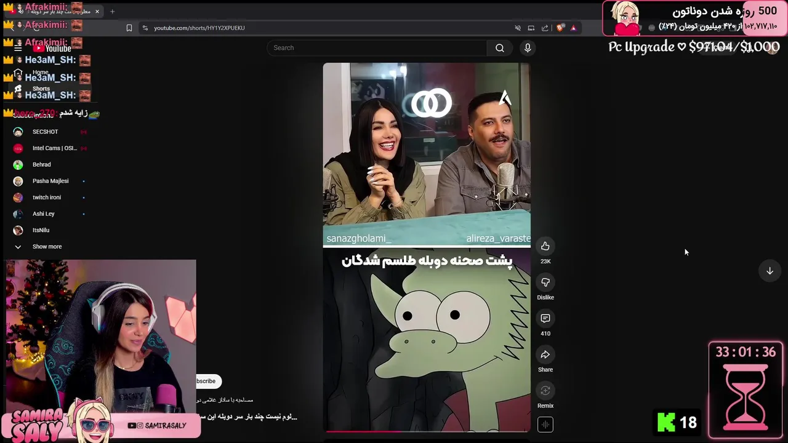
Task: Go to next Short with down arrow
Action: point(770,271)
